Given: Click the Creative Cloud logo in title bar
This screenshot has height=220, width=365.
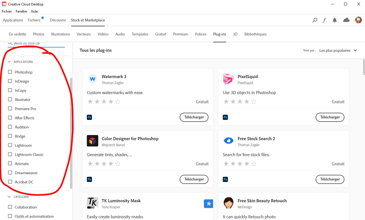Looking at the screenshot, I should click(4, 4).
